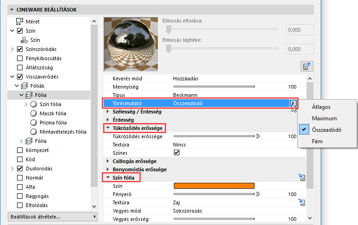Collapse the selected Fólia tree node
Viewport: 358px width, 225px height.
pos(22,95)
